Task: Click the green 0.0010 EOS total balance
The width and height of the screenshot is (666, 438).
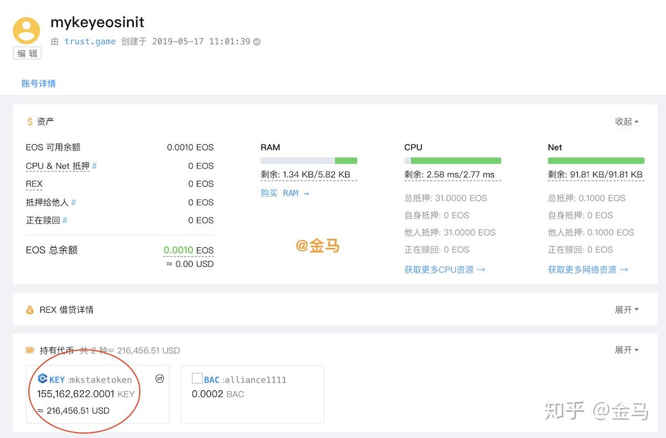Action: 188,250
